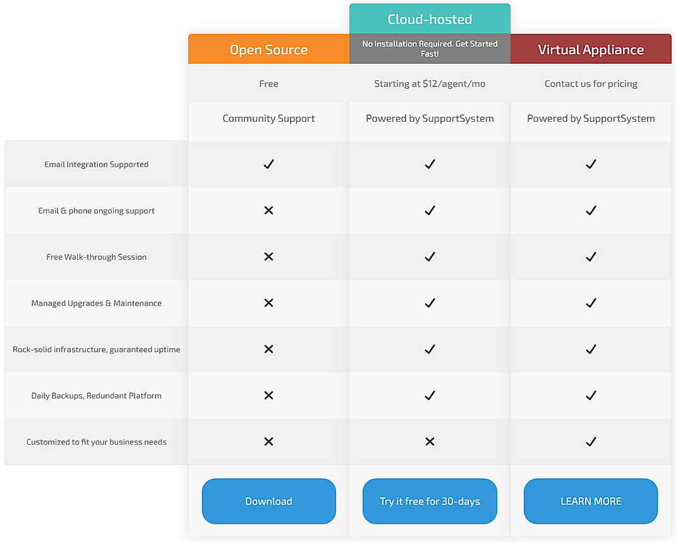Image resolution: width=676 pixels, height=542 pixels.
Task: Click the Virtual Appliance checkmark for Managed Upgrades
Action: 591,303
